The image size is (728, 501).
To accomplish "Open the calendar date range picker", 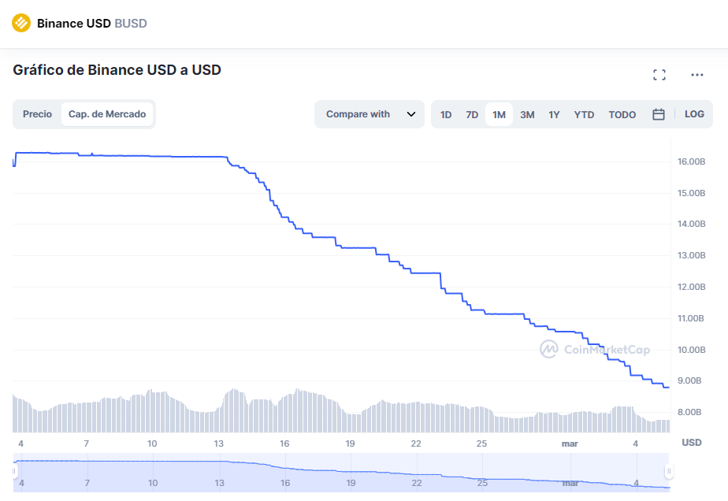I will 659,114.
